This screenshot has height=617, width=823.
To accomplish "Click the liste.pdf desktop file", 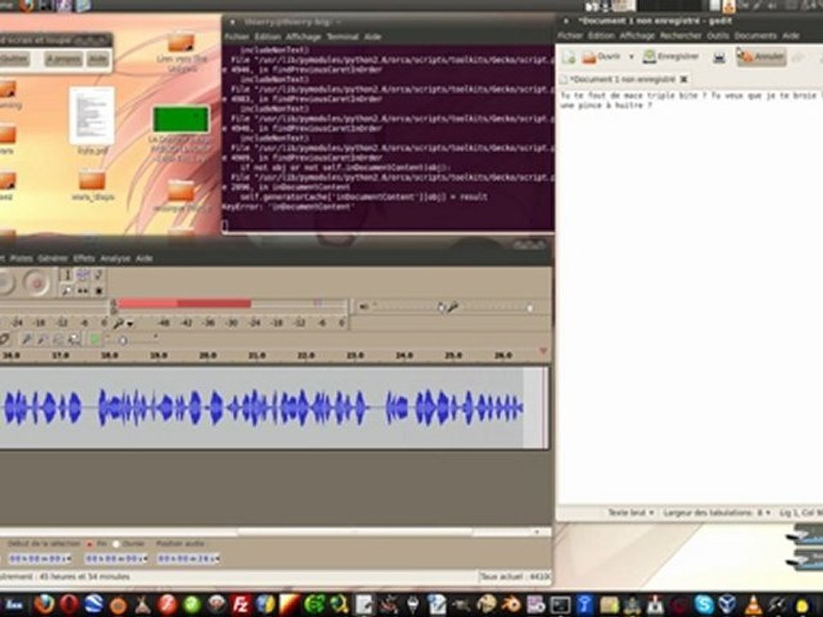I will pos(92,121).
